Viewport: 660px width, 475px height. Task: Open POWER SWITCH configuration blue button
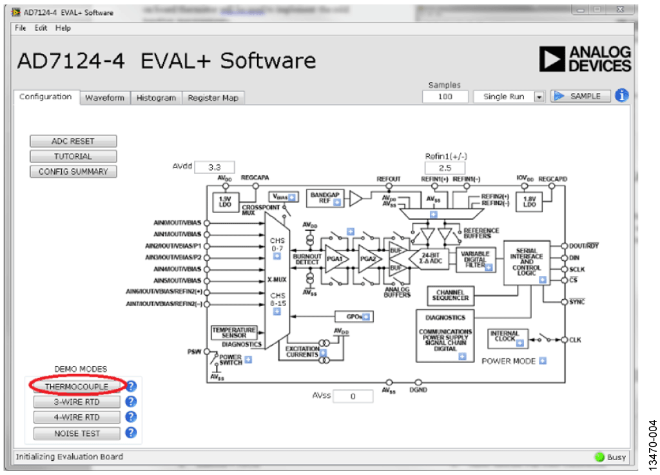tap(248, 359)
